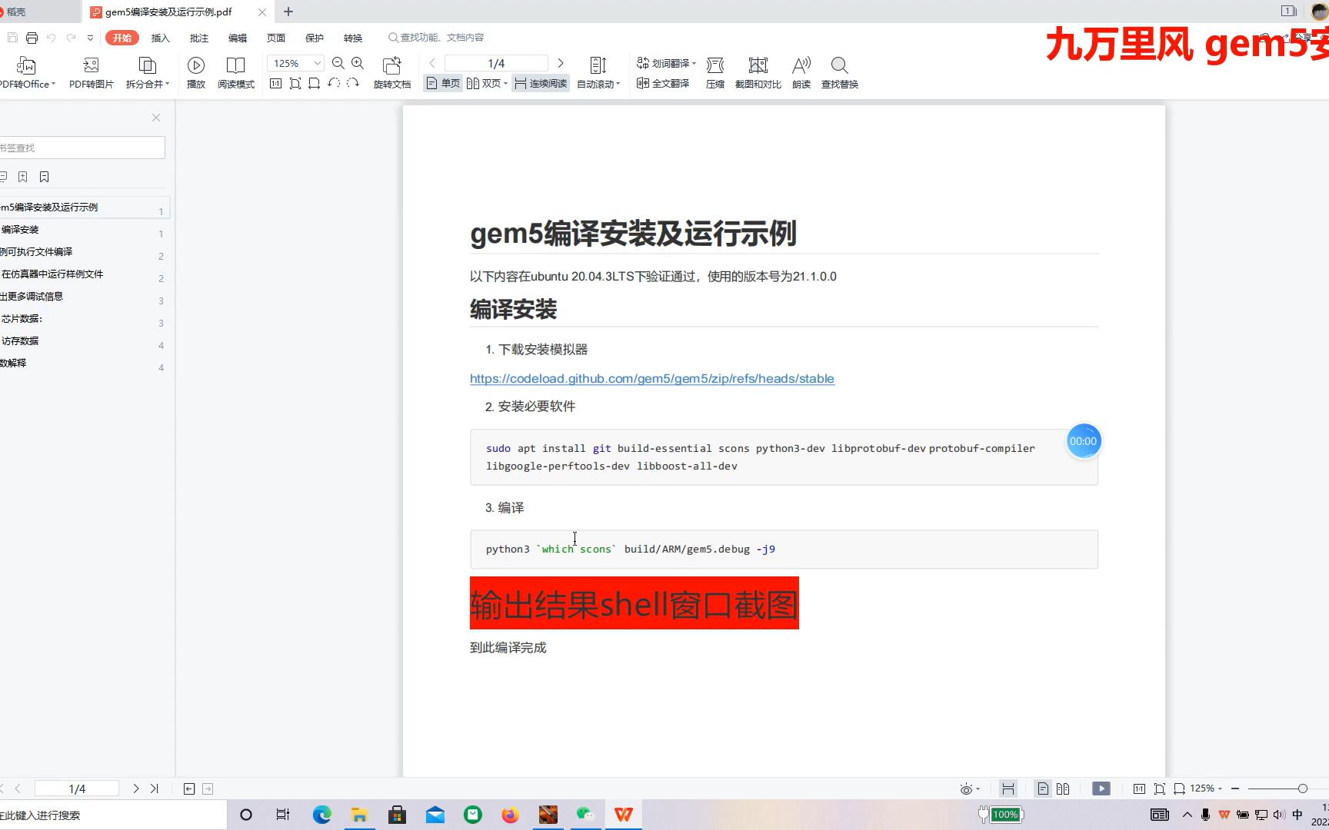This screenshot has width=1329, height=830.
Task: Switch to 阅读模式 reading mode
Action: 235,73
